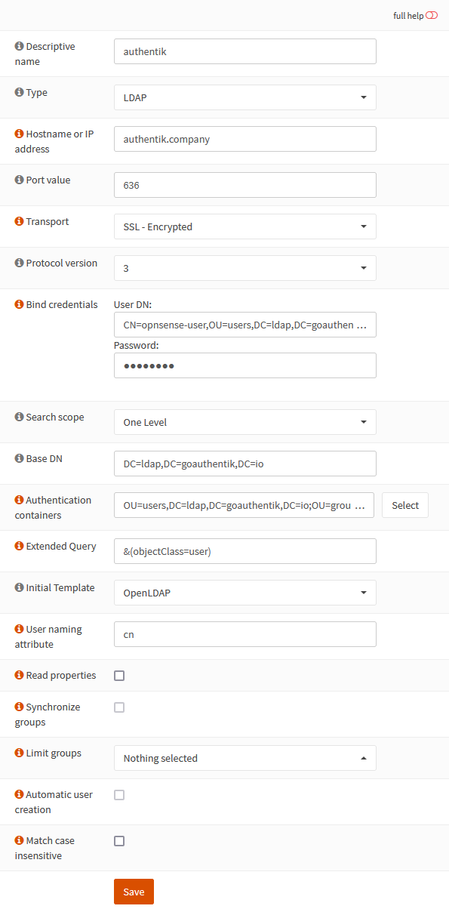Viewport: 449px width, 912px height.
Task: Show help via Transport info icon
Action: [19, 222]
